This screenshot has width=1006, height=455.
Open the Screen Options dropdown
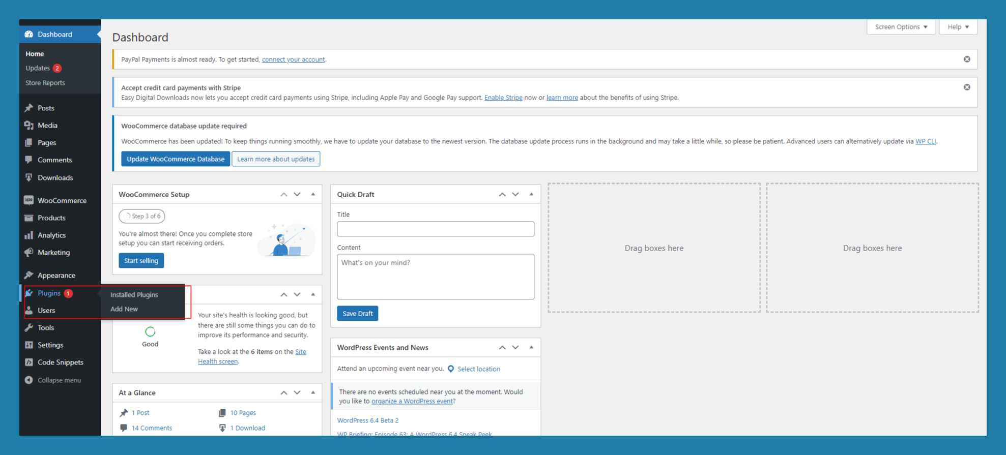[x=901, y=27]
